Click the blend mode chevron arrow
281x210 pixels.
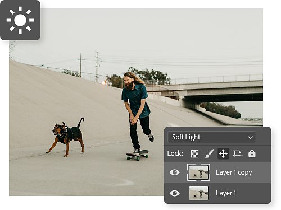click(251, 138)
